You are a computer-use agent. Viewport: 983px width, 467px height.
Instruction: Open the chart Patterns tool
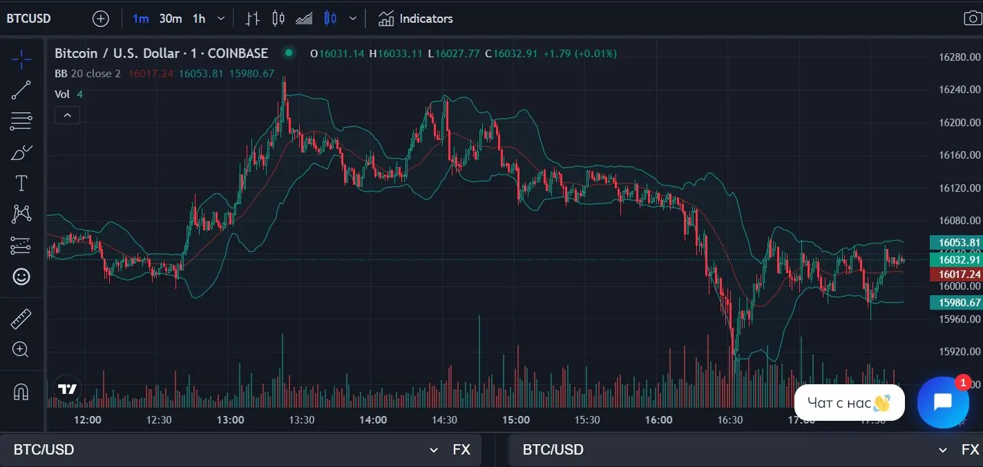click(x=21, y=214)
